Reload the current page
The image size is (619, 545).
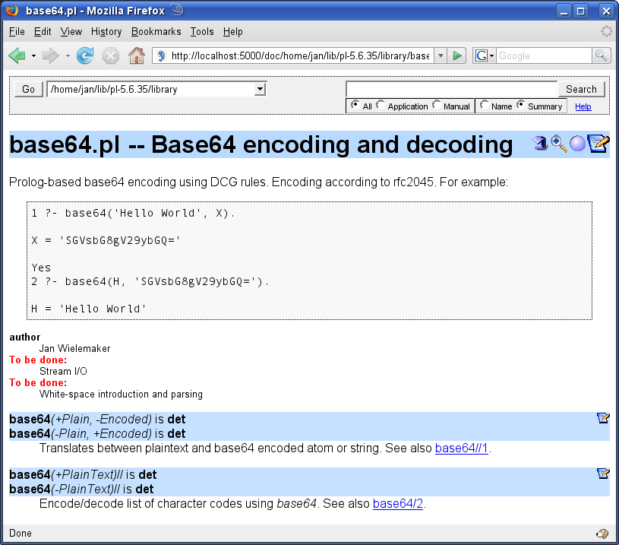[x=85, y=55]
